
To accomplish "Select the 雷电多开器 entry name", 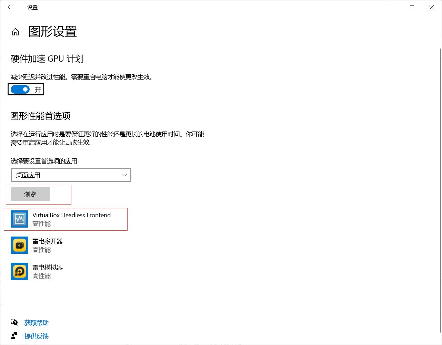I will click(x=48, y=241).
